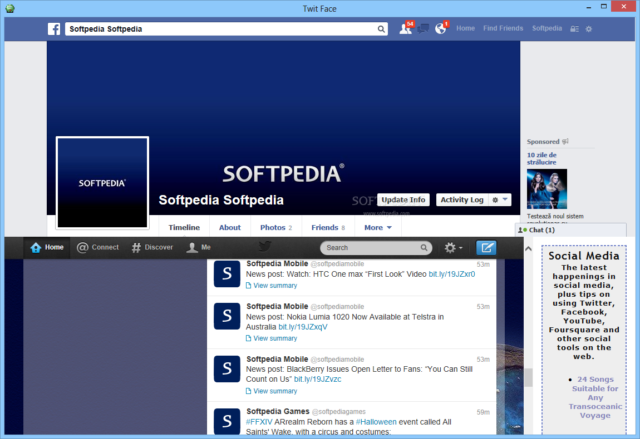Click the 59m tweet timestamp

point(483,412)
